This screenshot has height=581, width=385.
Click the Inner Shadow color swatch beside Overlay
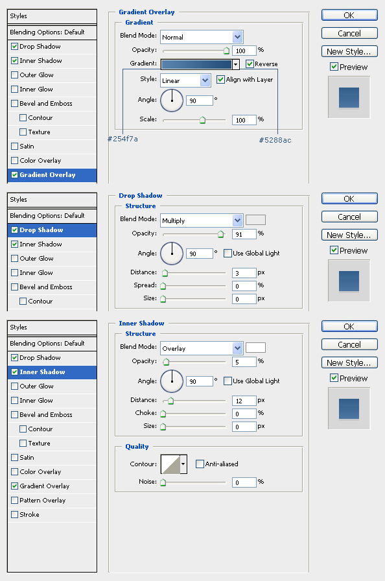[255, 348]
